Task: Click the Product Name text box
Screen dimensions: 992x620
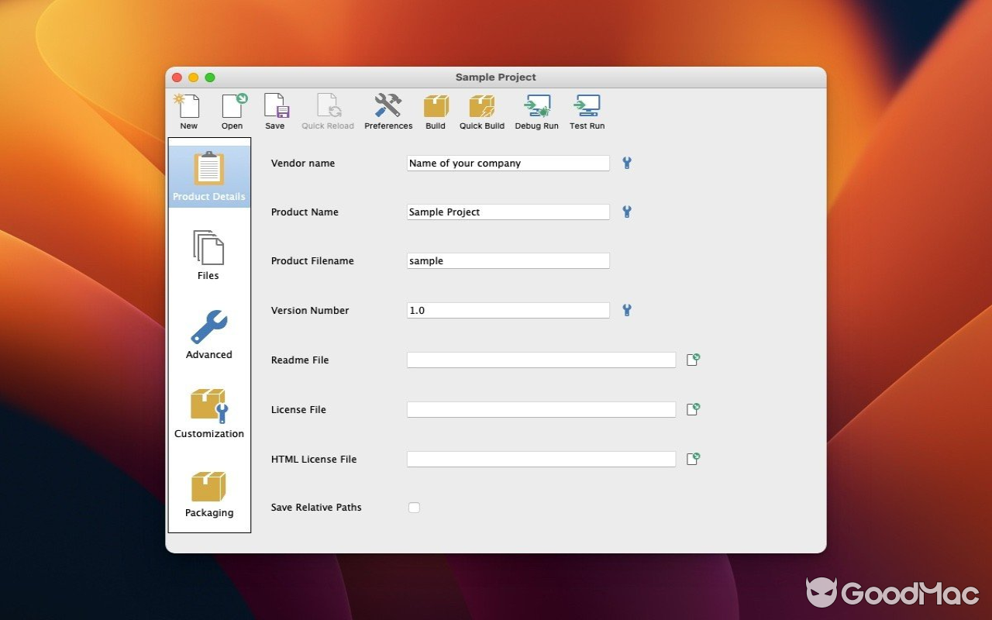Action: point(508,212)
